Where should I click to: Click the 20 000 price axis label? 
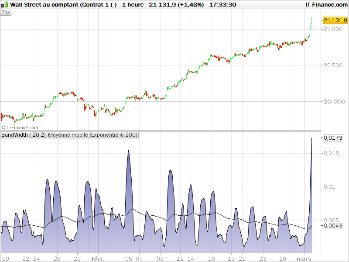coord(335,102)
